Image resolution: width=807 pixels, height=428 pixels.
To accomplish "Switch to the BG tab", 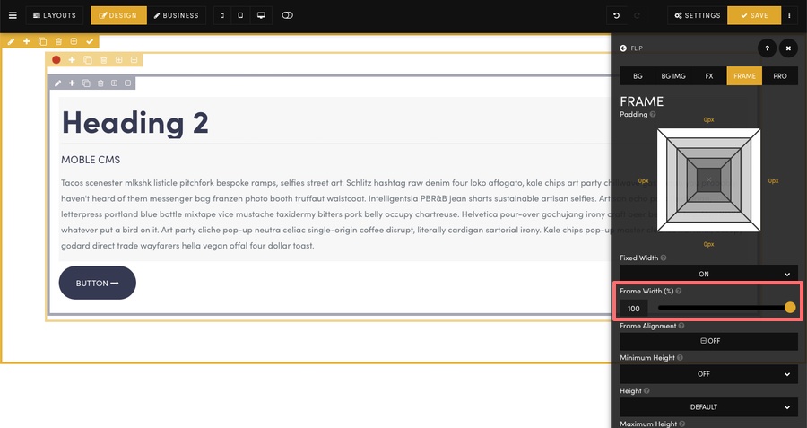I will tap(638, 75).
